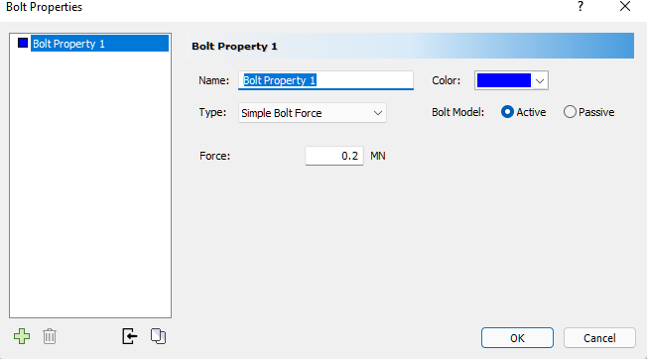The image size is (647, 359).
Task: Select the Passive bolt model radio button
Action: tap(570, 112)
